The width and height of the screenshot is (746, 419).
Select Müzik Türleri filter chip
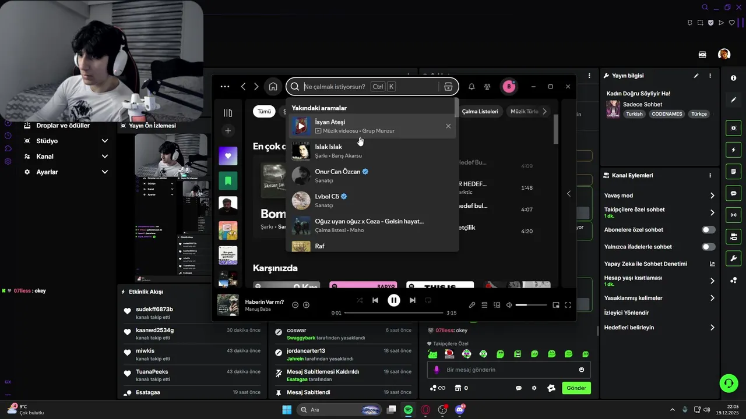click(525, 111)
